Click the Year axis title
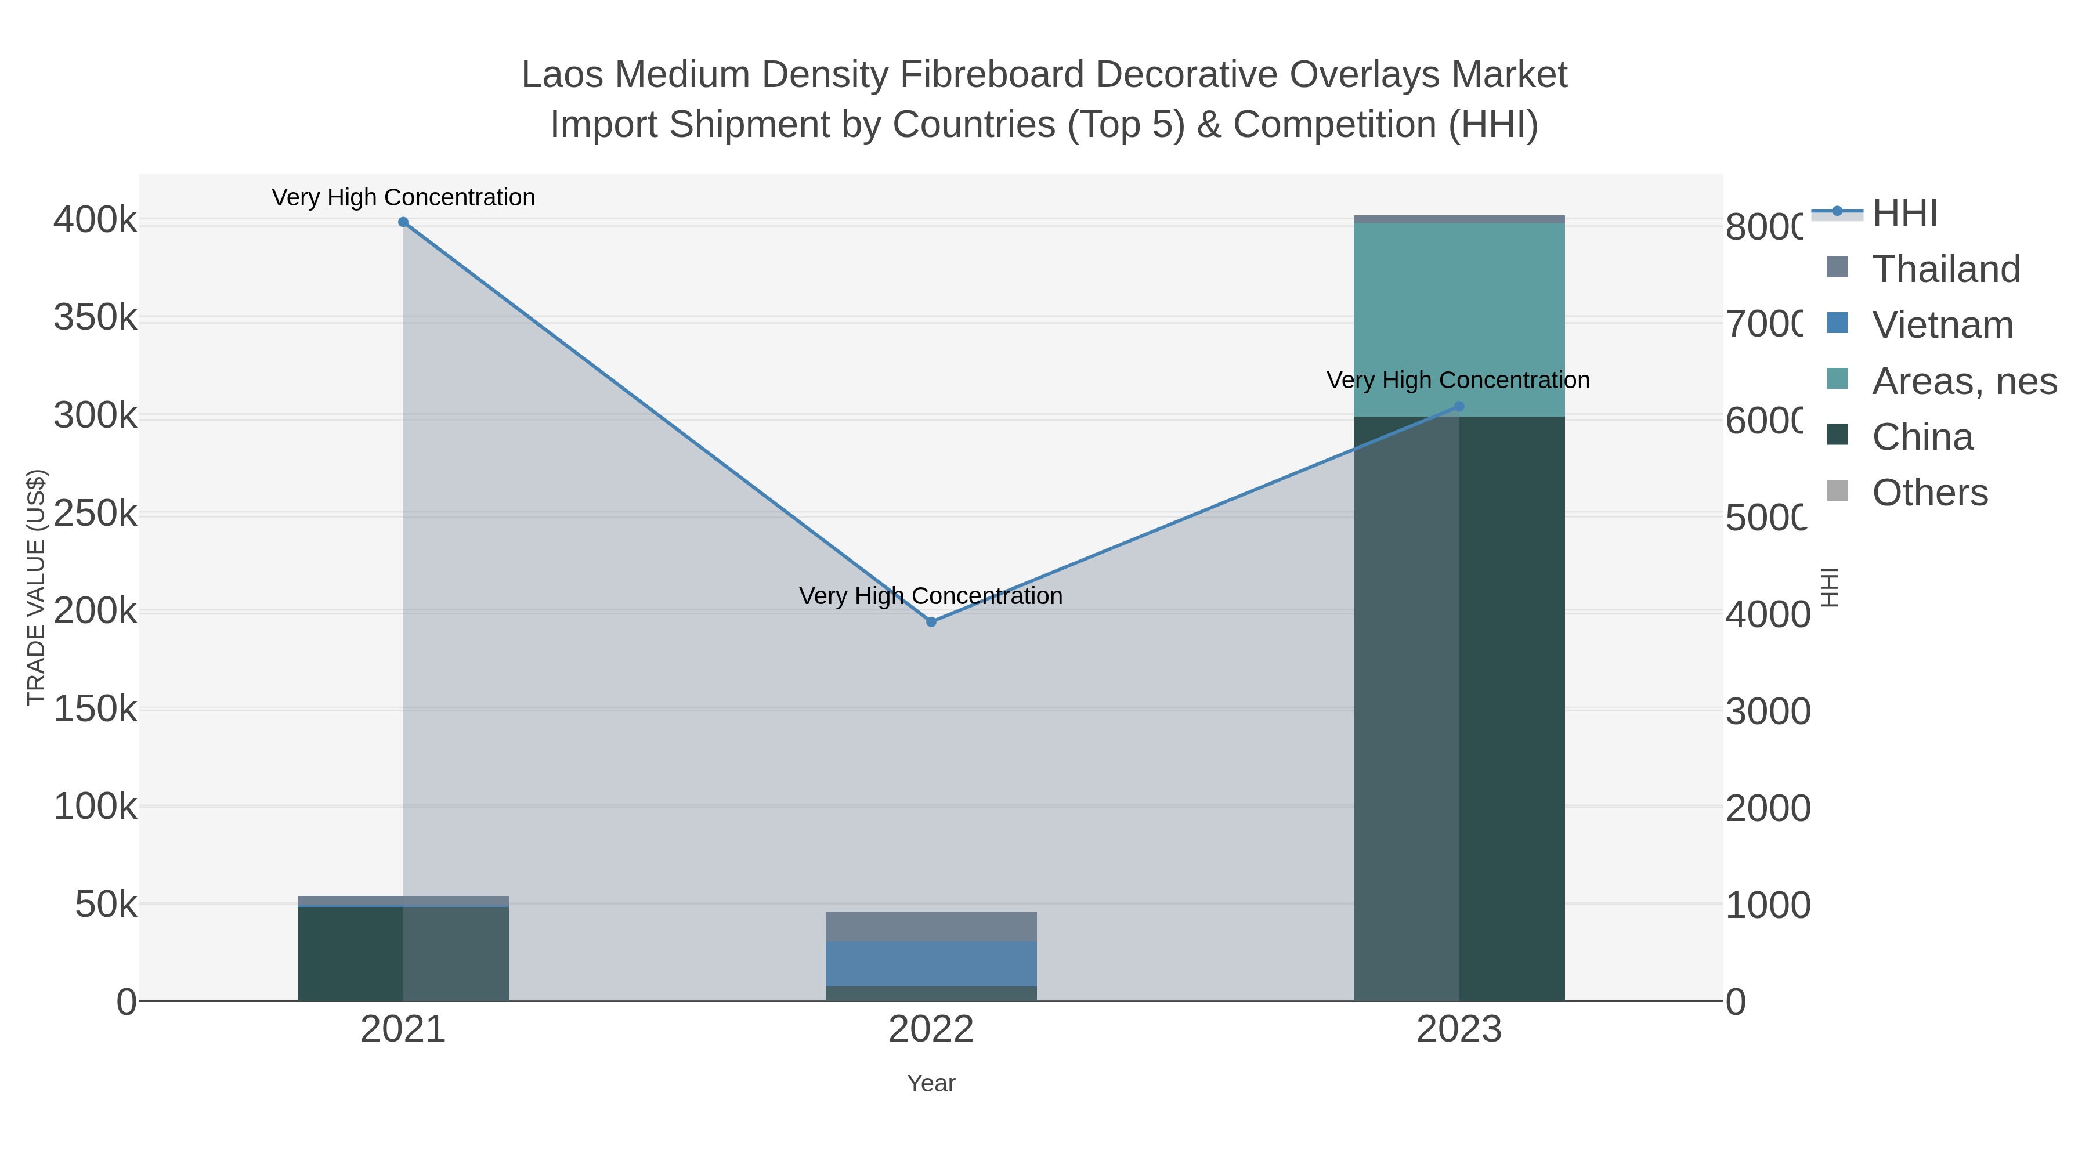Image resolution: width=2089 pixels, height=1175 pixels. point(931,1083)
